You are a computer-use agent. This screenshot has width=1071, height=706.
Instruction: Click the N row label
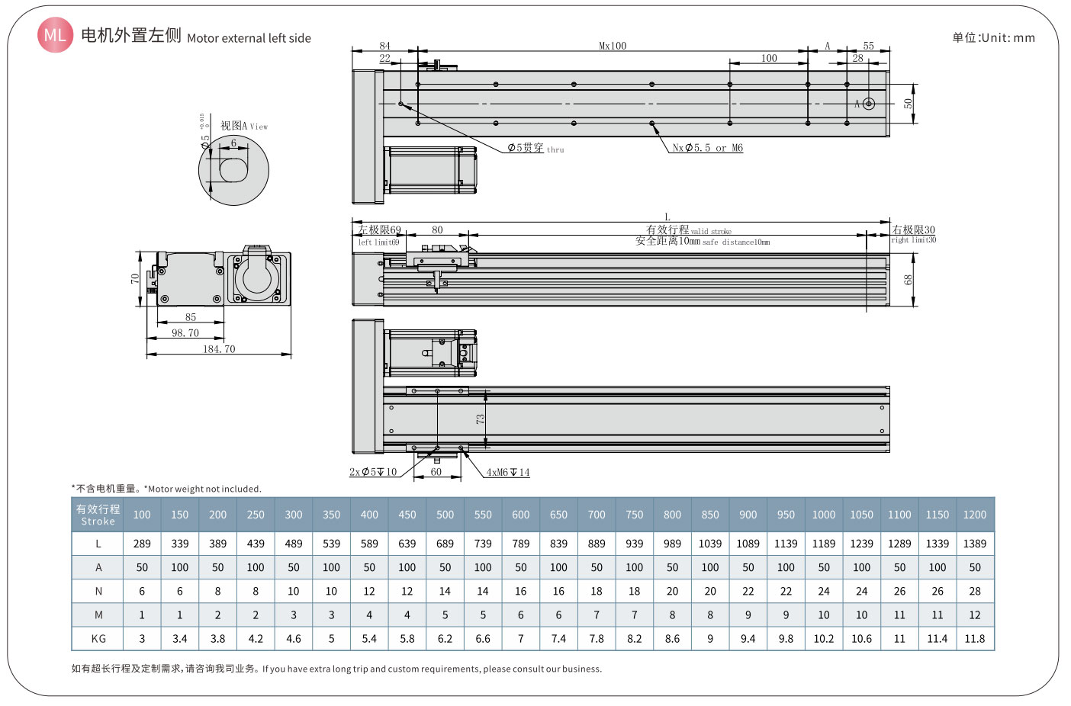click(x=98, y=591)
